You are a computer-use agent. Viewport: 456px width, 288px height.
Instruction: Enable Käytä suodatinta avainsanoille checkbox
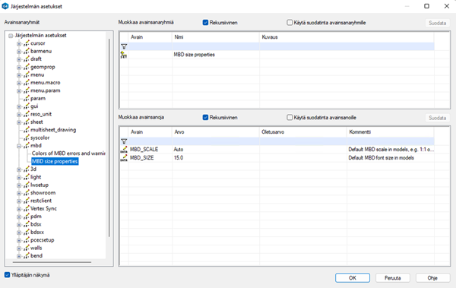point(290,118)
